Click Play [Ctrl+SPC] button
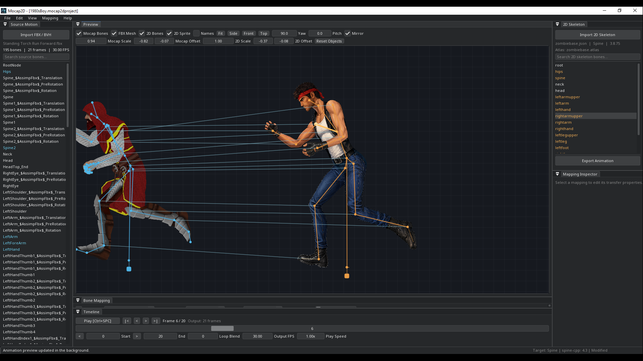 pyautogui.click(x=98, y=321)
